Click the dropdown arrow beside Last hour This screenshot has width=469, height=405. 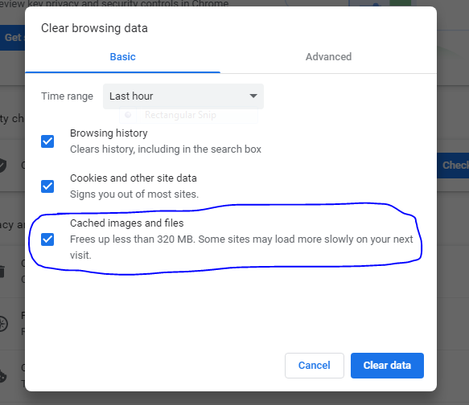[x=253, y=96]
